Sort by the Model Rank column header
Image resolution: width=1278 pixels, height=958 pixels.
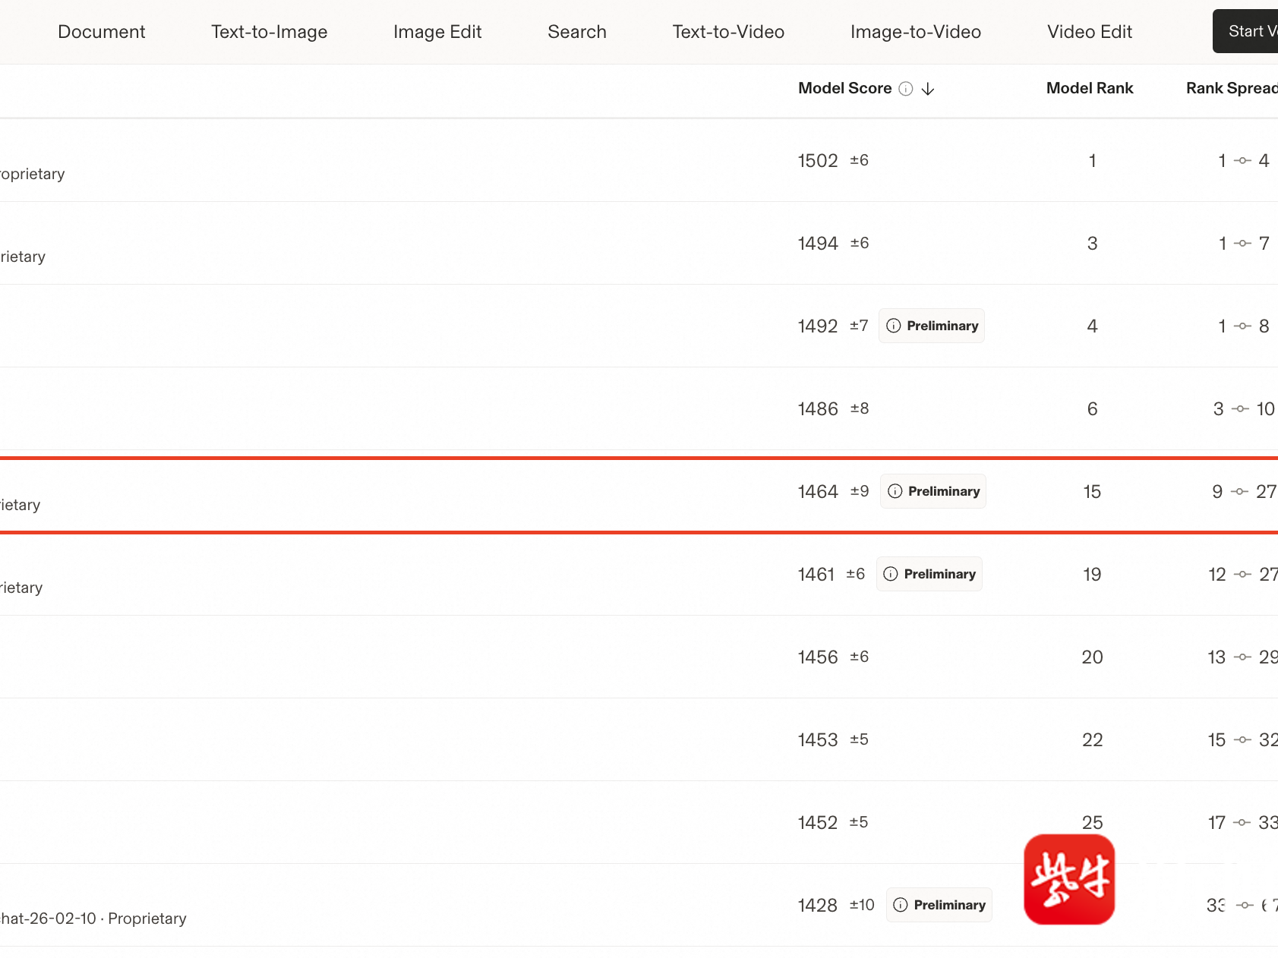pos(1090,88)
